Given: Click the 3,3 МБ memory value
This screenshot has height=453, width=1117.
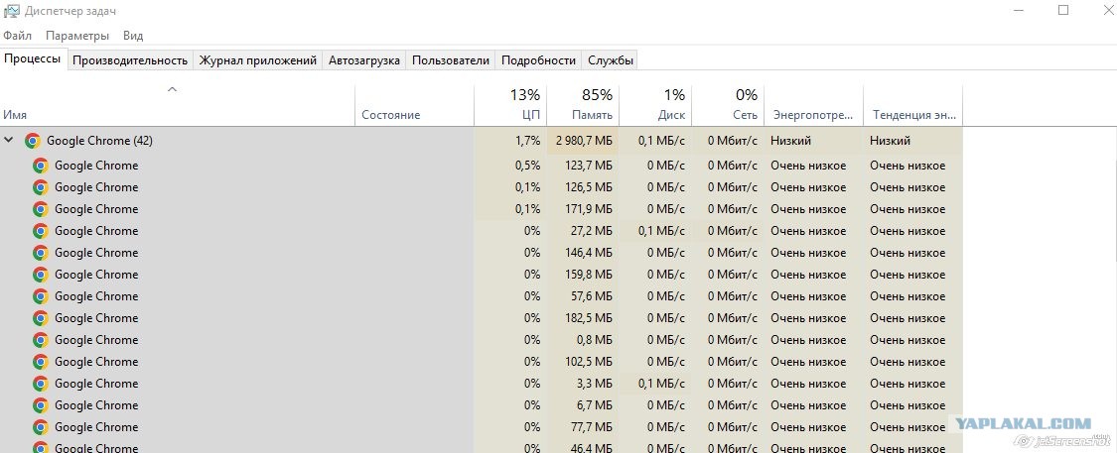Looking at the screenshot, I should click(596, 384).
